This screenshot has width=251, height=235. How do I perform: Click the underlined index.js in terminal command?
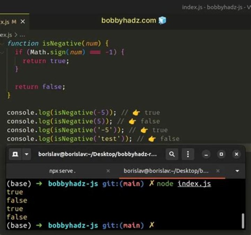(x=194, y=184)
